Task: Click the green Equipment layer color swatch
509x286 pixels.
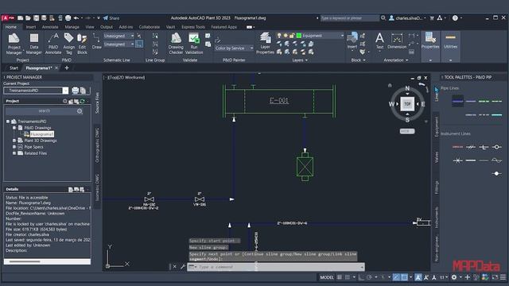Action: [299, 36]
